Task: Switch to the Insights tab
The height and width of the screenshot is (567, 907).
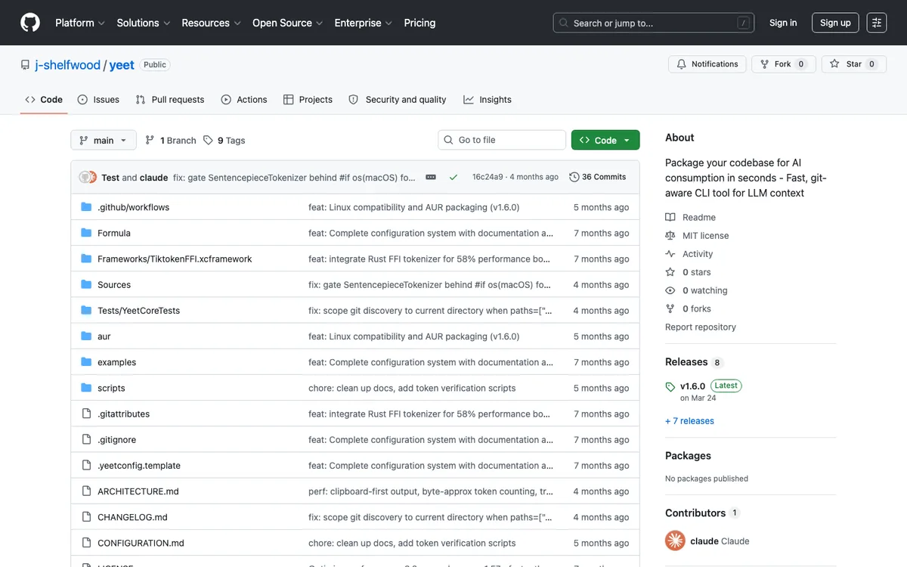Action: [488, 100]
